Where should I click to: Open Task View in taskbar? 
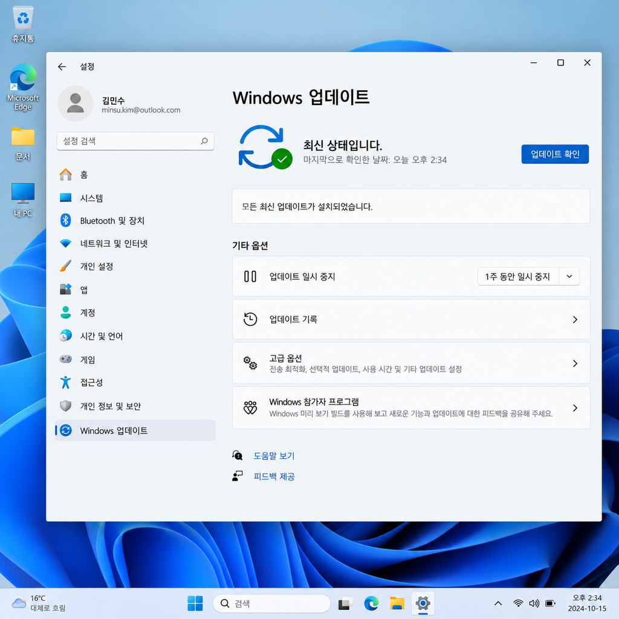[345, 604]
